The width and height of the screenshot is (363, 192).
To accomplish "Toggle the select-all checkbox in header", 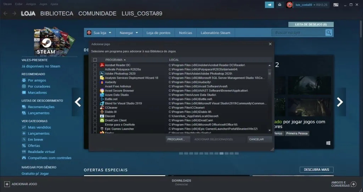I will 95,60.
